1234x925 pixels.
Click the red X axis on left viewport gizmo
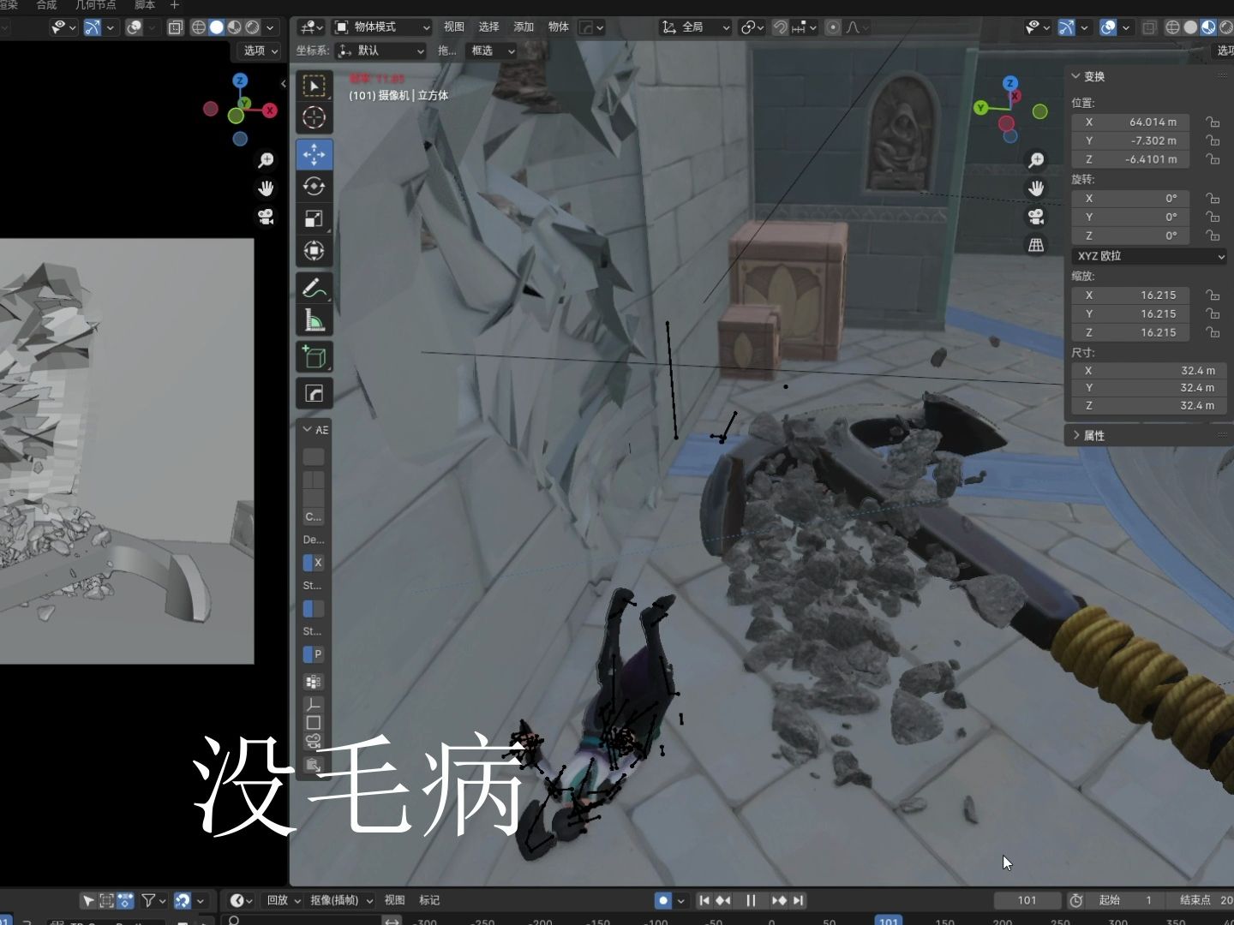pyautogui.click(x=270, y=110)
